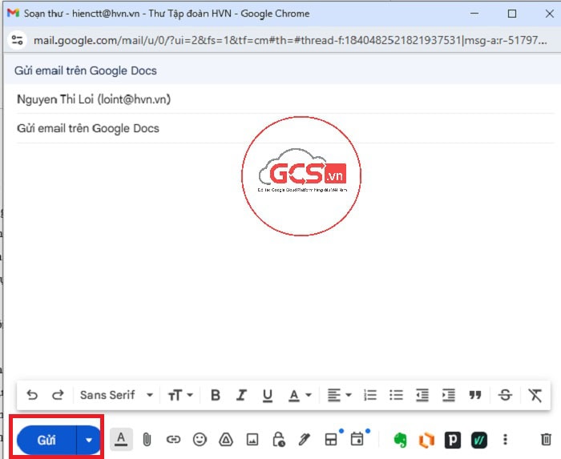
Task: Discard draft with trash icon
Action: [x=546, y=439]
